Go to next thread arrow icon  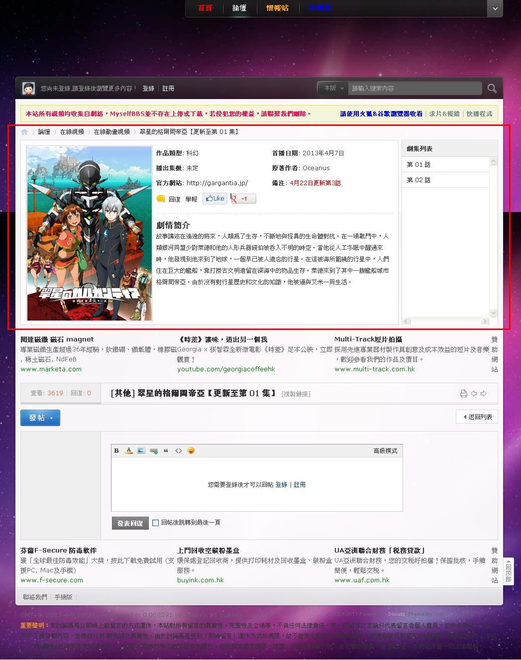[484, 394]
